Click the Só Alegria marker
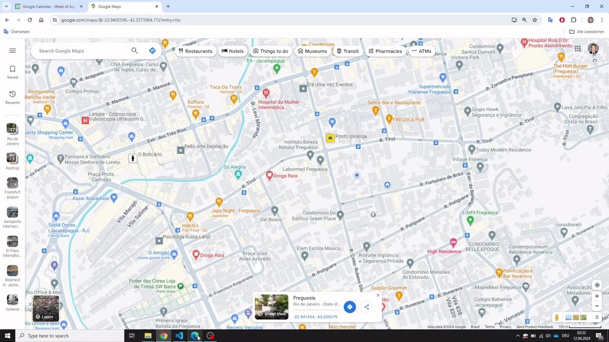Image resolution: width=609 pixels, height=342 pixels. [x=238, y=174]
